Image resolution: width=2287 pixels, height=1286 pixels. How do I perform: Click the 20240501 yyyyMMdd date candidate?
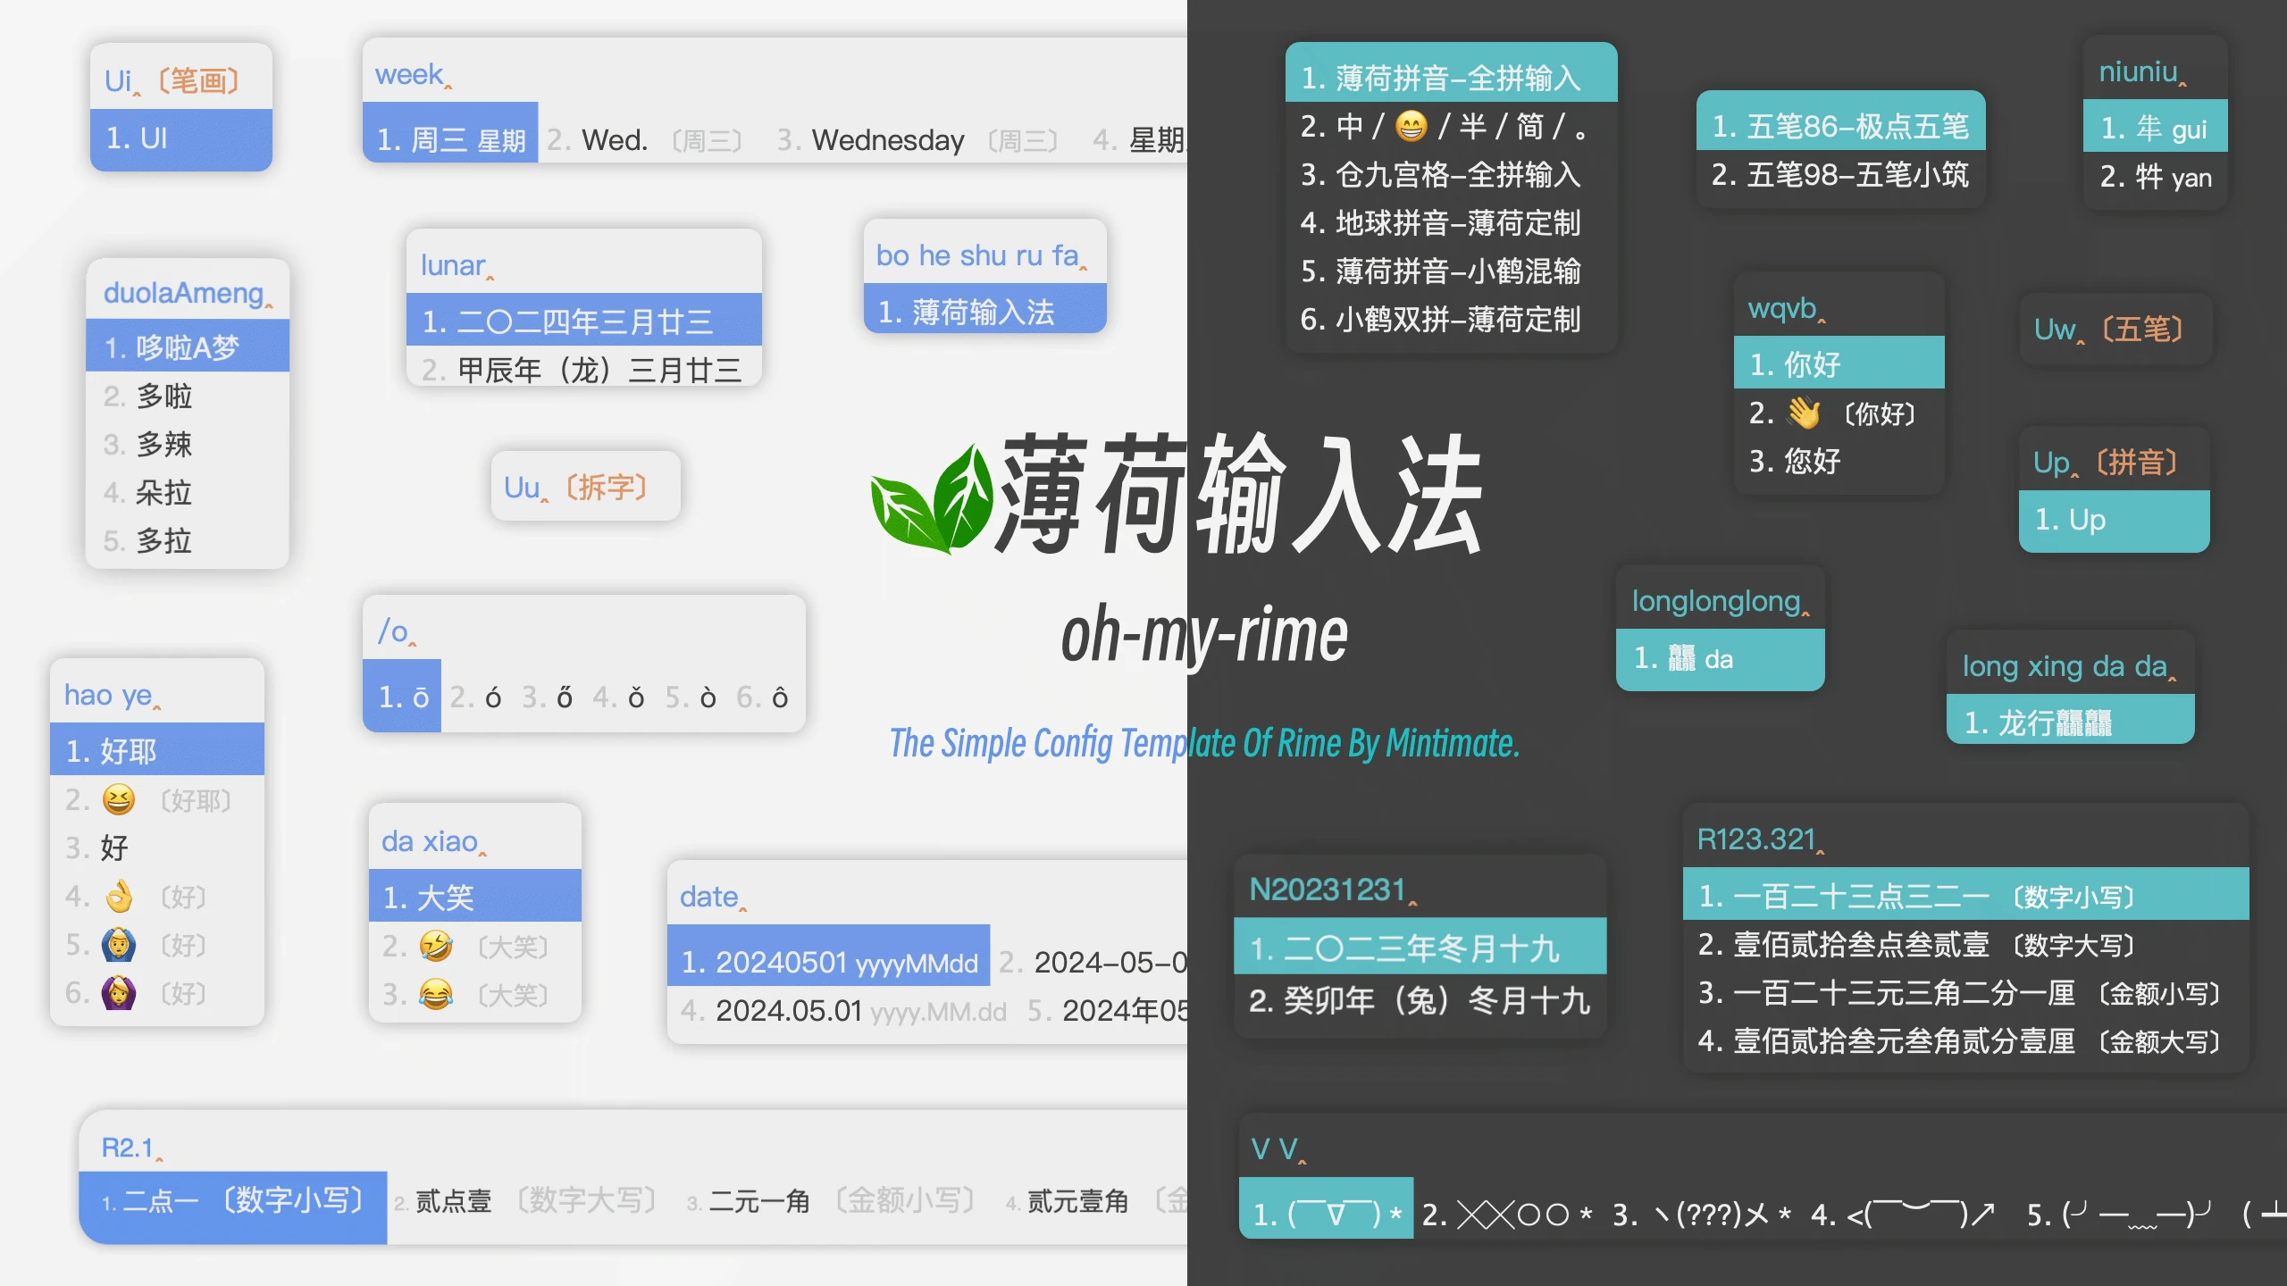(828, 962)
